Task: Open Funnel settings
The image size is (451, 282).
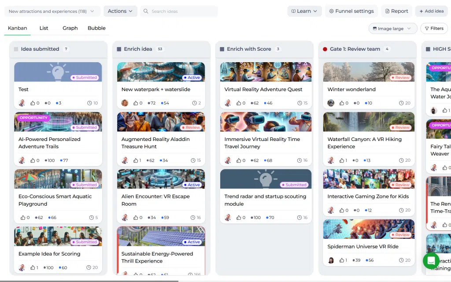Action: [351, 11]
